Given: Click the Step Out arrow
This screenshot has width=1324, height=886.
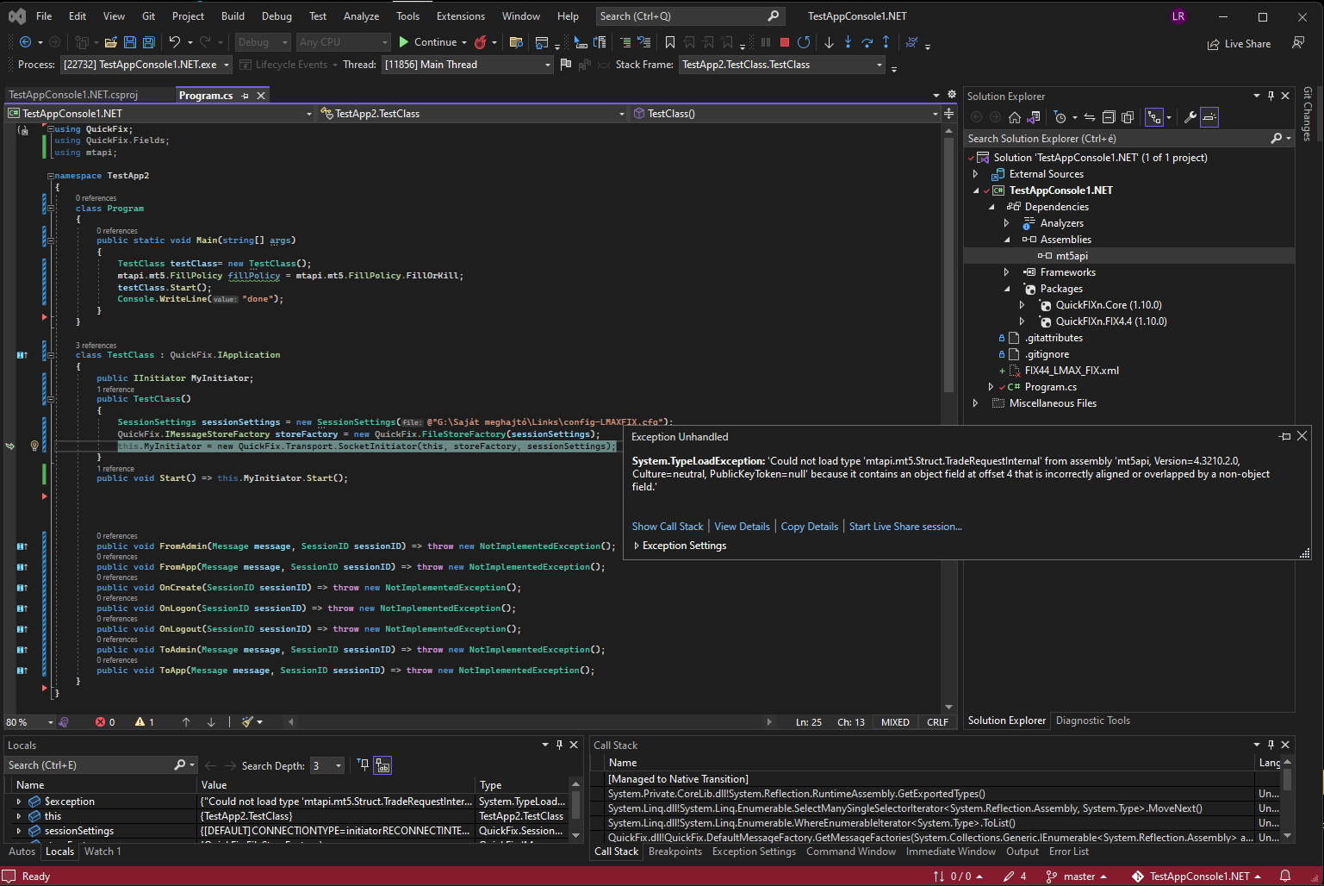Looking at the screenshot, I should pyautogui.click(x=886, y=42).
